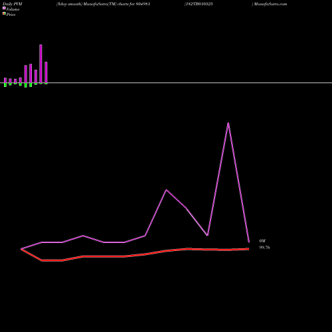Viewport: 332px width, 332px height.
Task: Click the right end of the red price line
Action: coord(248,249)
